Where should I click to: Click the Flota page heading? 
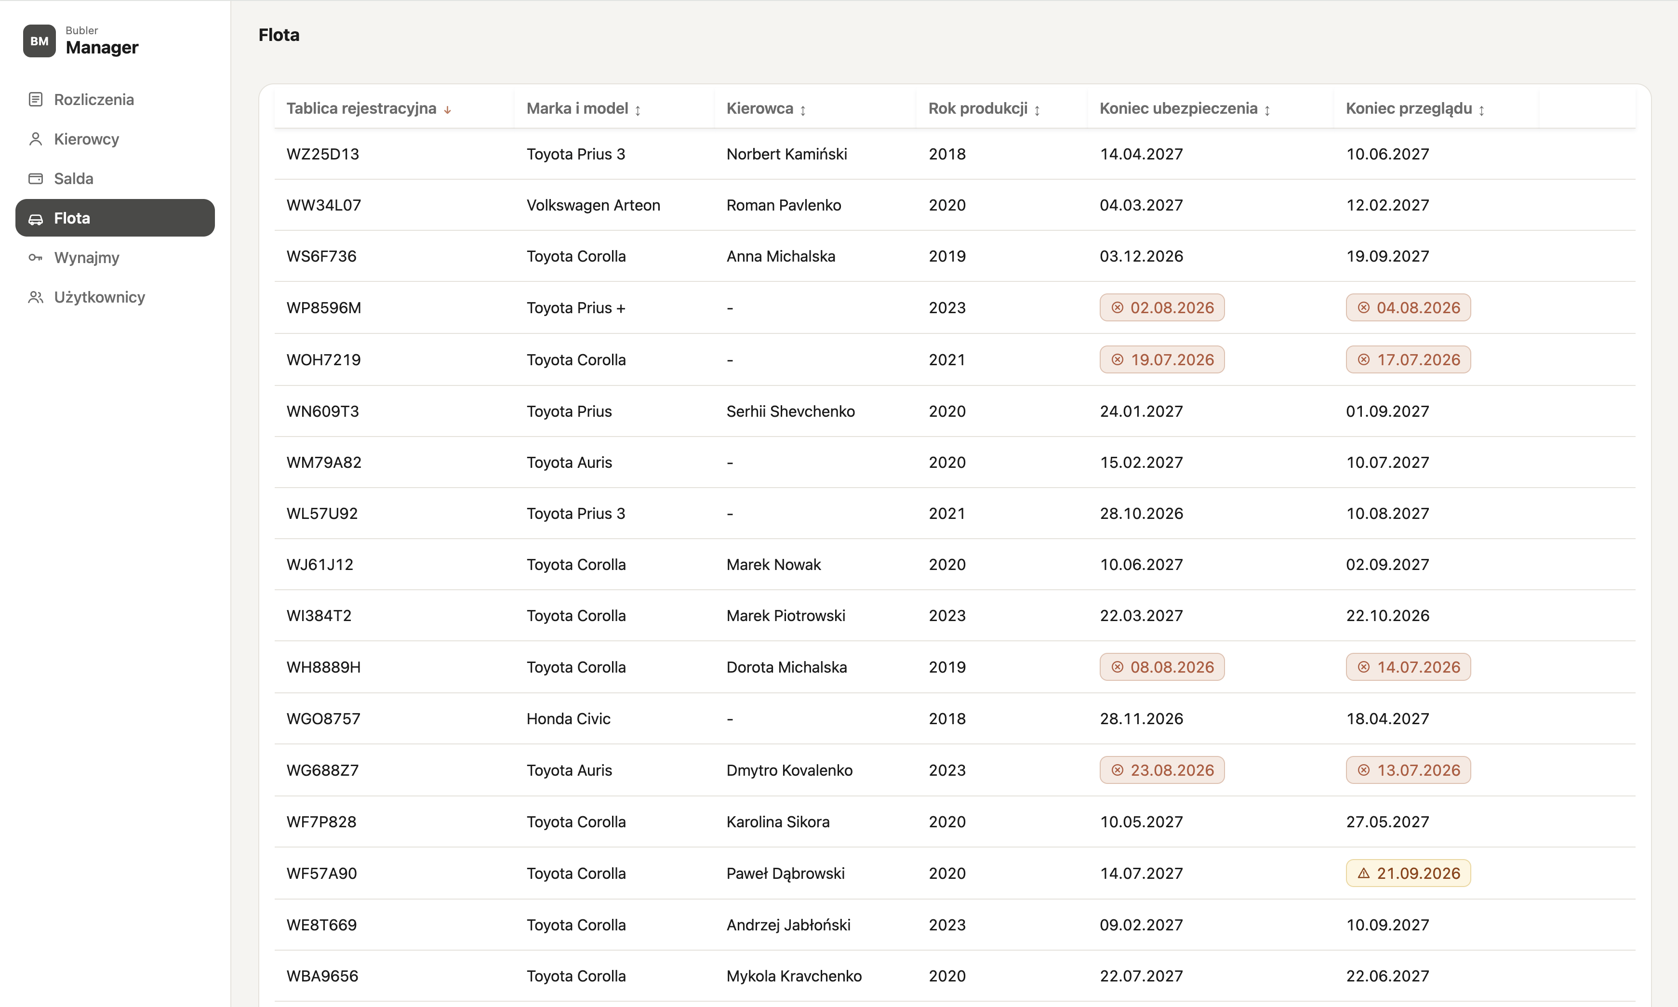tap(279, 35)
